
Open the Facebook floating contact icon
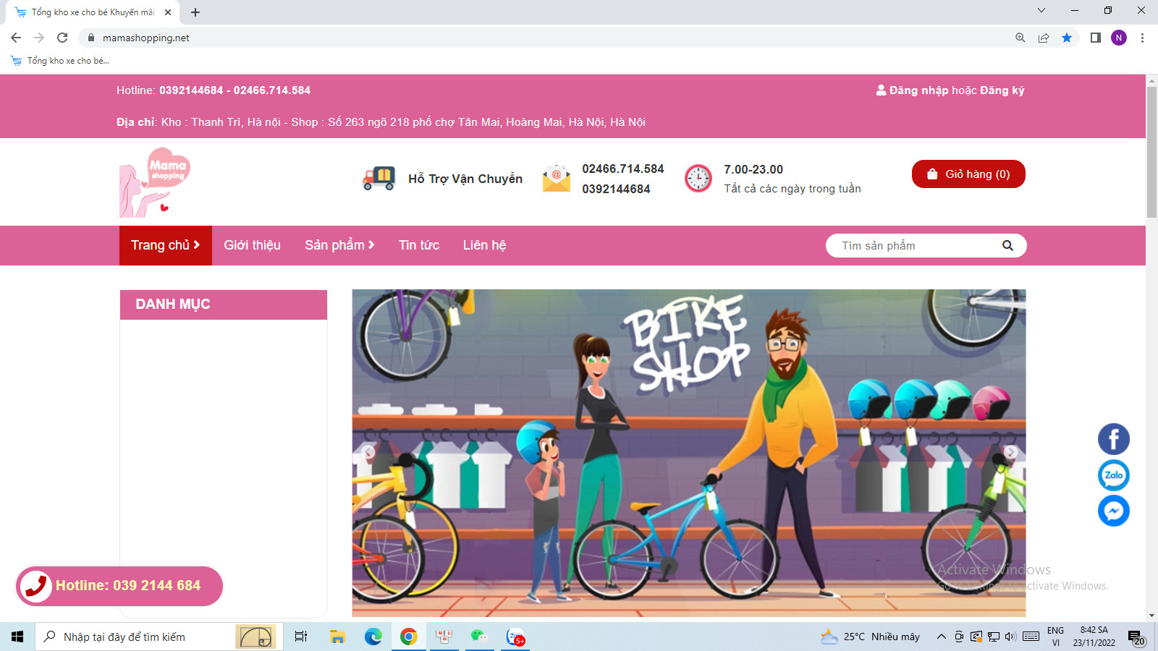(x=1113, y=439)
